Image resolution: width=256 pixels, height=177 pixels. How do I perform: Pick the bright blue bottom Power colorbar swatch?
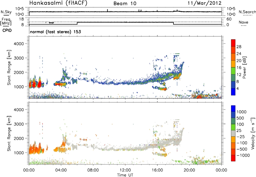coord(233,92)
